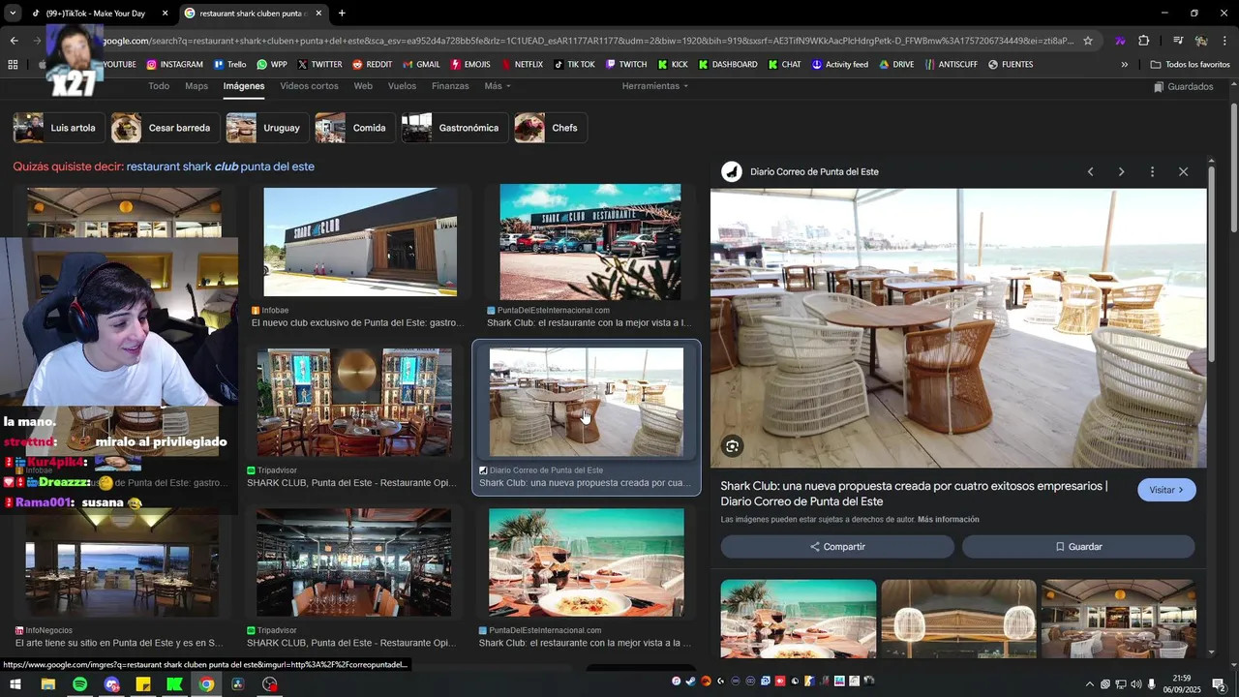Click the suggested search restaurant shark club link
1239x697 pixels.
point(221,167)
